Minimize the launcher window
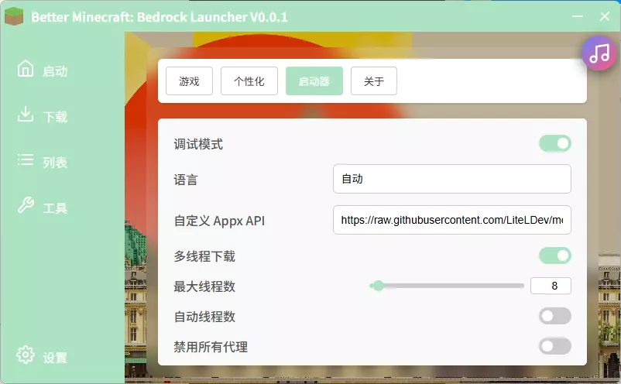Image resolution: width=621 pixels, height=384 pixels. (578, 16)
